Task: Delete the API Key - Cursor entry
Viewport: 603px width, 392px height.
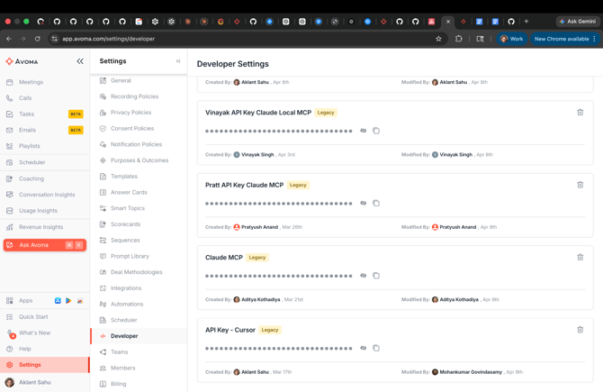Action: pos(580,330)
